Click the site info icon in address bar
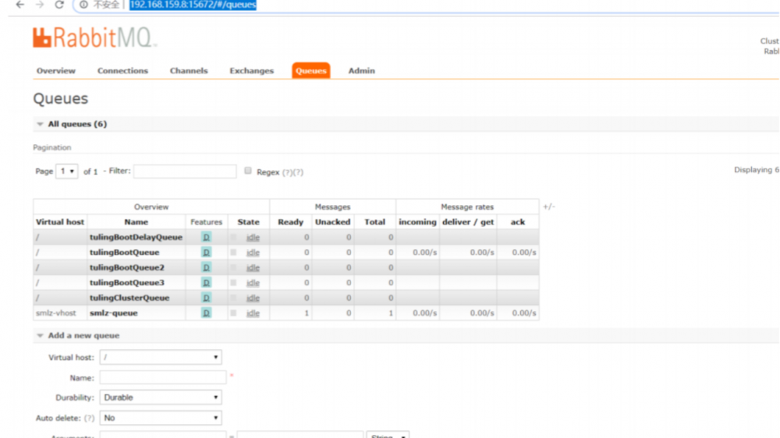This screenshot has width=780, height=438. click(x=83, y=5)
